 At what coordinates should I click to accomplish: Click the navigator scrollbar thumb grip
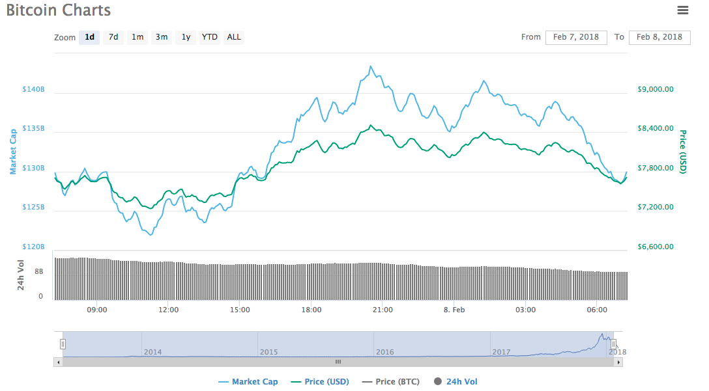(x=338, y=362)
